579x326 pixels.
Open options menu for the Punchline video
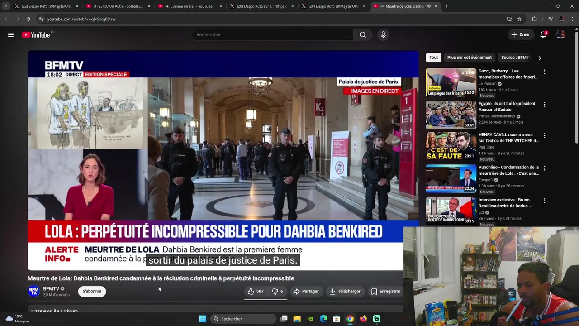(x=545, y=168)
